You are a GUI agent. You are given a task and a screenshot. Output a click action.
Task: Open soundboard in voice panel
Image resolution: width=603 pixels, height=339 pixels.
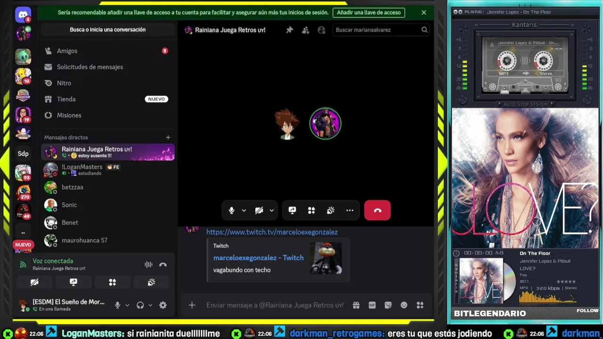151,282
